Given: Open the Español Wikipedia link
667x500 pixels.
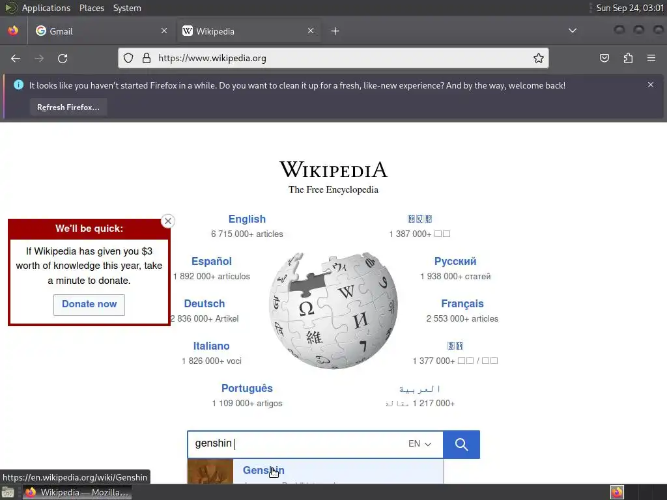Looking at the screenshot, I should pyautogui.click(x=212, y=262).
